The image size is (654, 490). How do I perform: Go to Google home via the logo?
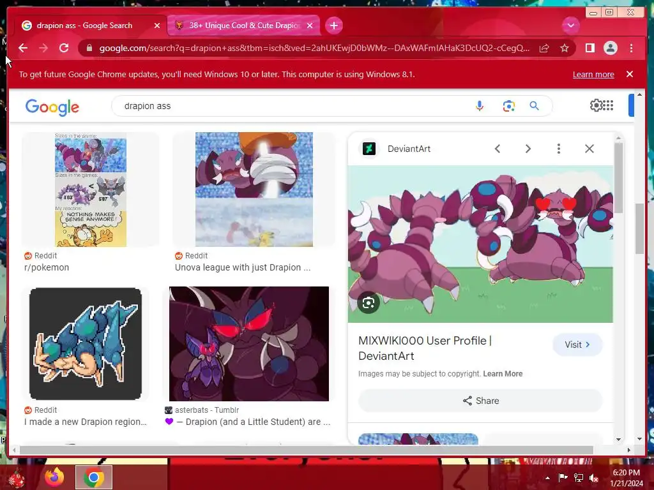tap(52, 107)
